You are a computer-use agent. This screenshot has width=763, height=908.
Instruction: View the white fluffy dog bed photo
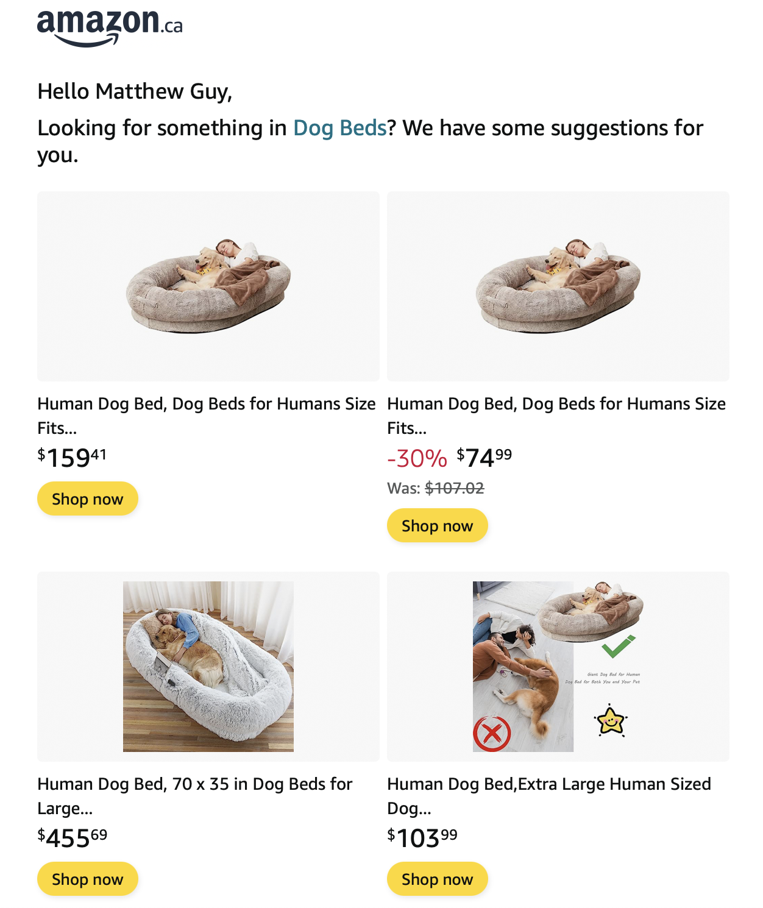[208, 666]
